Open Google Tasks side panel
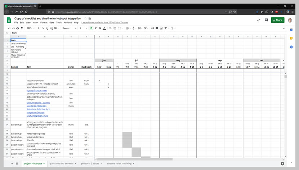This screenshot has height=170, width=299. tap(291, 47)
